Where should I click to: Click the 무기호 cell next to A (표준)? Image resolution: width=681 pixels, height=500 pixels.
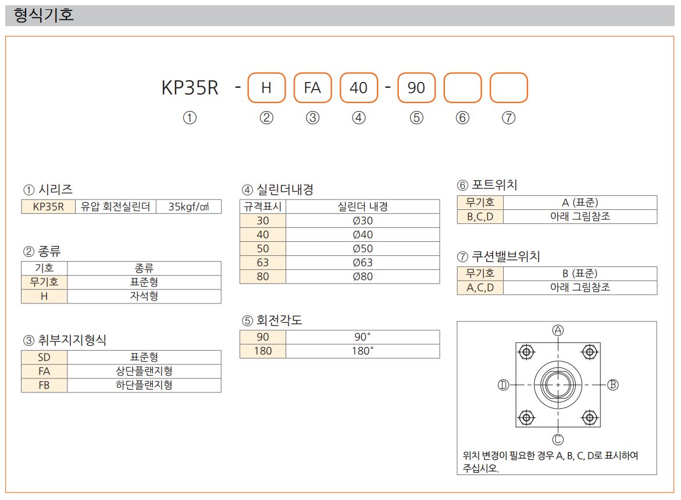point(480,202)
